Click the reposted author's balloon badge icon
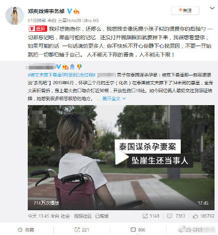This screenshot has height=235, width=218. (79, 66)
